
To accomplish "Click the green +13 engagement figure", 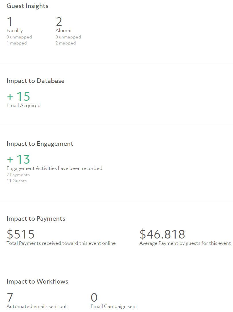I will 18,159.
